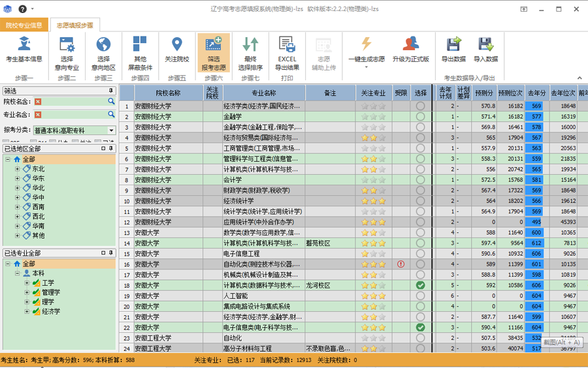Select the 管理学 category tree item
The width and height of the screenshot is (588, 368).
(x=51, y=292)
